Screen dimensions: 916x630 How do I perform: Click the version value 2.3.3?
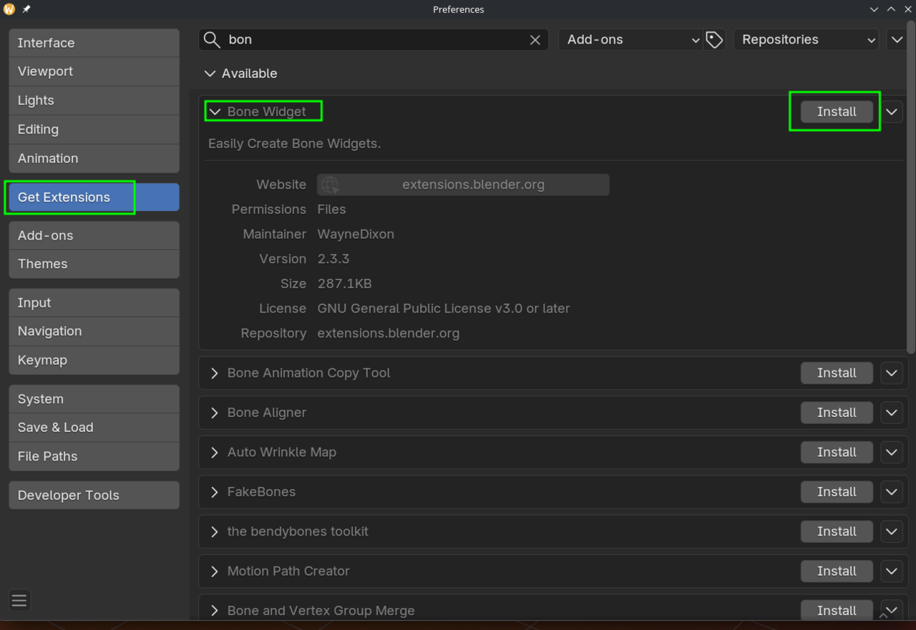333,259
